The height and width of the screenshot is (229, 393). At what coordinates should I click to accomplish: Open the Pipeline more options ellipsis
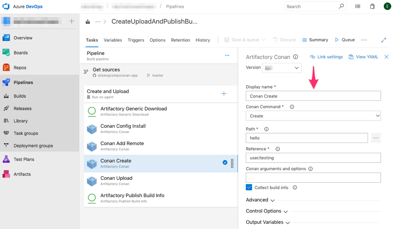[227, 55]
